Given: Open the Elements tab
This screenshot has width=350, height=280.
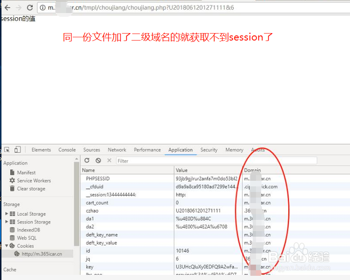Looking at the screenshot, I should tap(41, 150).
